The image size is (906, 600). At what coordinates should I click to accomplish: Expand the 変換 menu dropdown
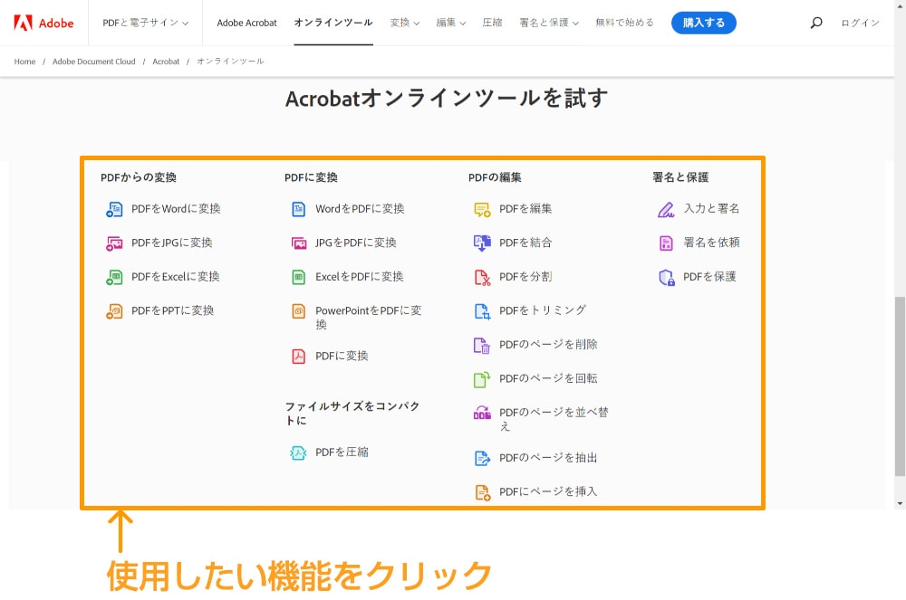pyautogui.click(x=404, y=23)
